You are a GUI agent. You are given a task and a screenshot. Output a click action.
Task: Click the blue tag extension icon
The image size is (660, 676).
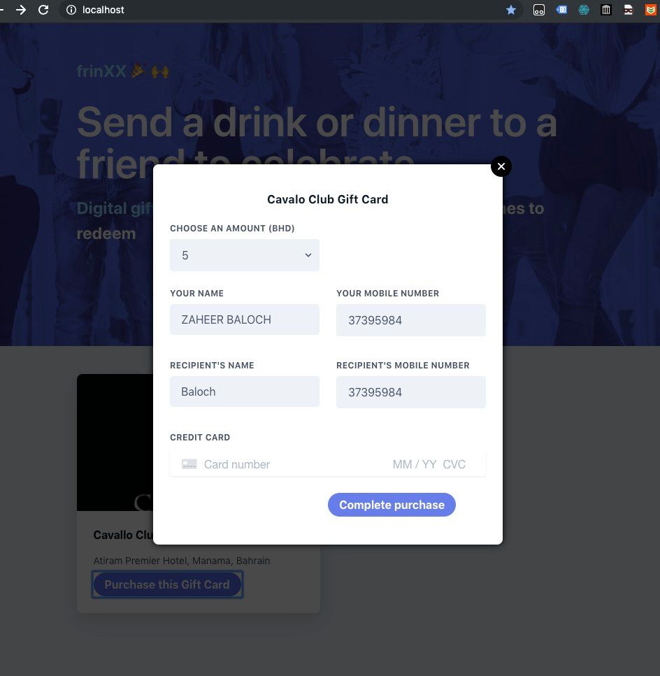pos(561,10)
